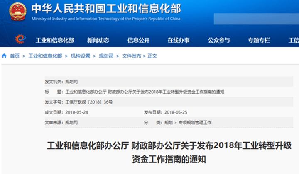Screen dimensions: 299x174
Task: Open 机构设置 breadcrumb link
Action: coord(81,56)
